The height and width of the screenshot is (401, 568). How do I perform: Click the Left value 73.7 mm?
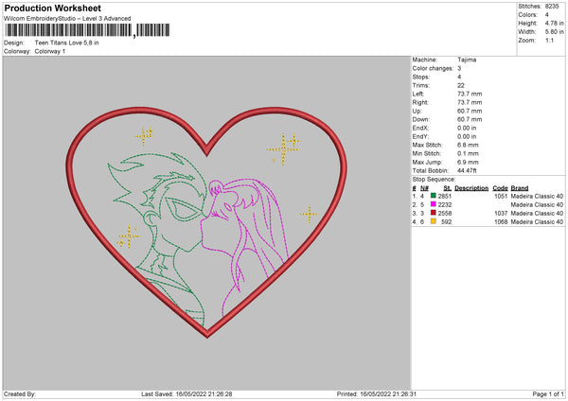(470, 94)
